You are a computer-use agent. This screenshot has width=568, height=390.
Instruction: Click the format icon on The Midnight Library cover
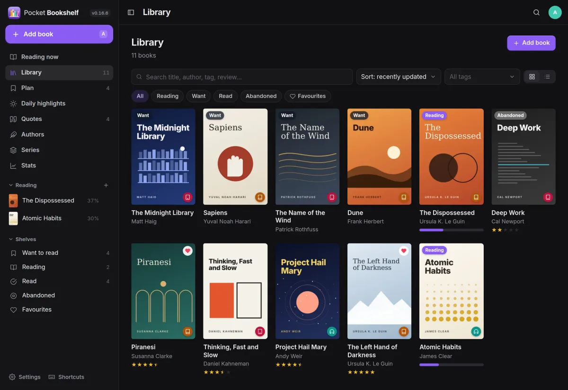pos(187,197)
